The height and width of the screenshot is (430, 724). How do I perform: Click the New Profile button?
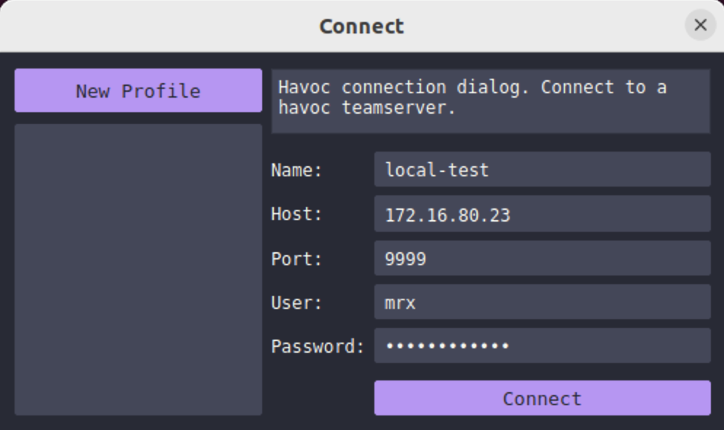coord(138,90)
